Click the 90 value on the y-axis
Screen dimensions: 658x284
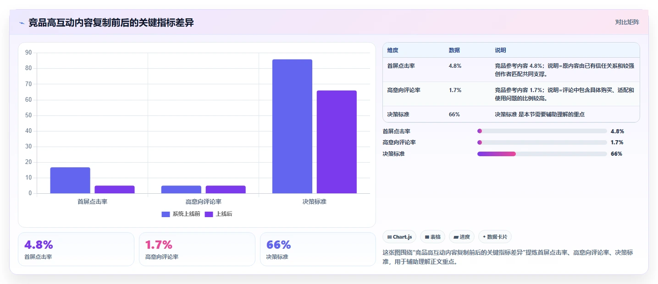click(x=28, y=53)
